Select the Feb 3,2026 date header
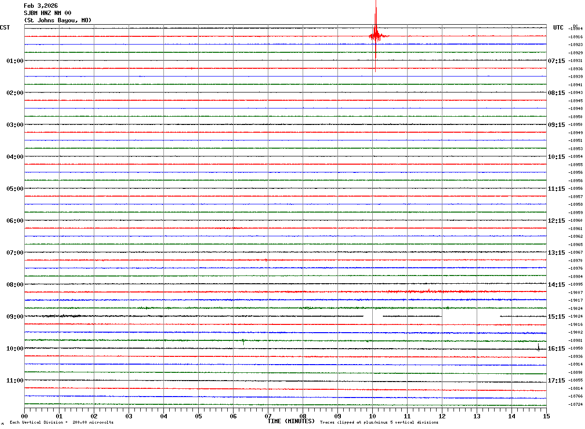This screenshot has height=429, width=585. point(41,6)
